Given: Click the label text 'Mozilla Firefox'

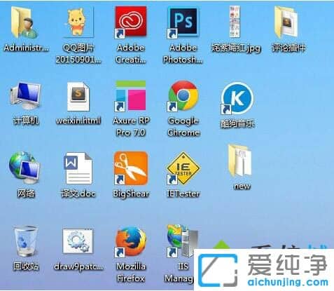Looking at the screenshot, I should [x=131, y=272].
